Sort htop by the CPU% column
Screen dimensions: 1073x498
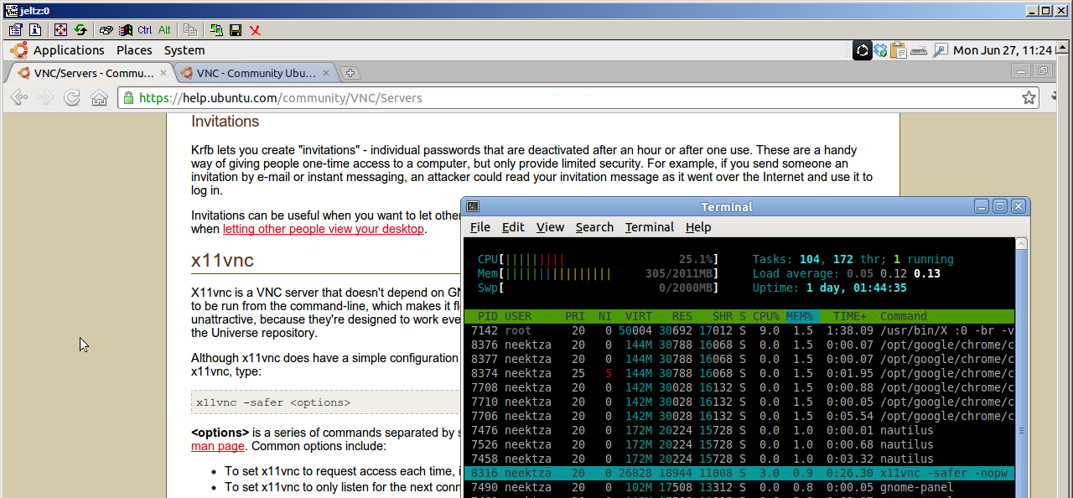point(765,316)
